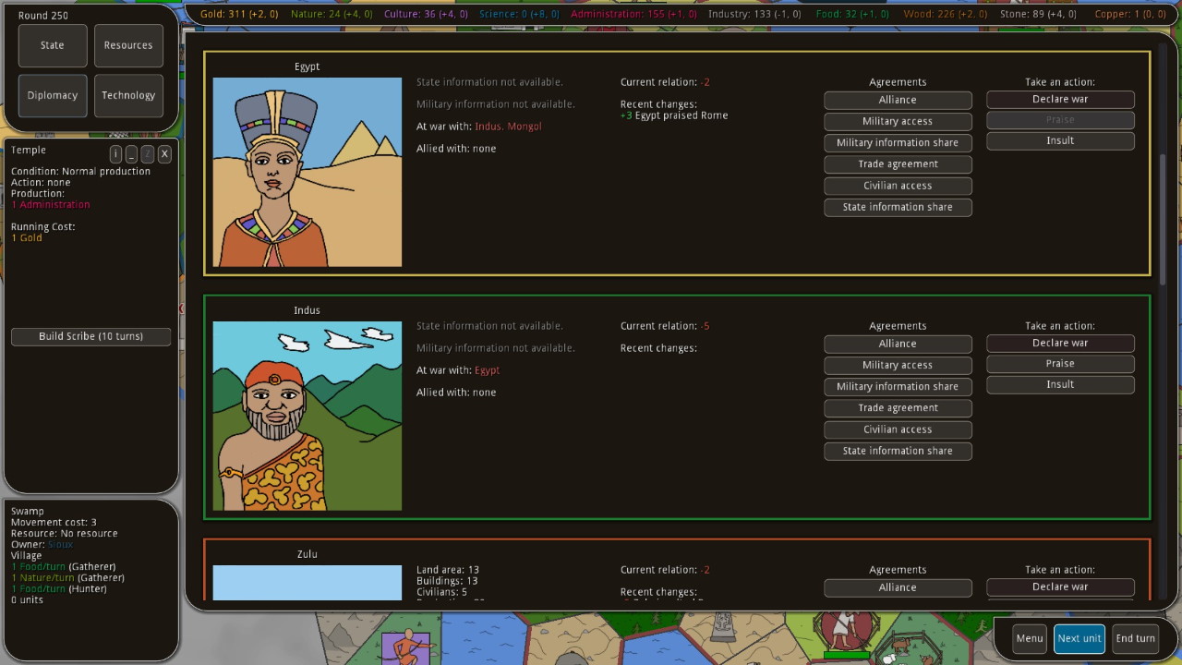Declare war on Indus

click(x=1060, y=343)
